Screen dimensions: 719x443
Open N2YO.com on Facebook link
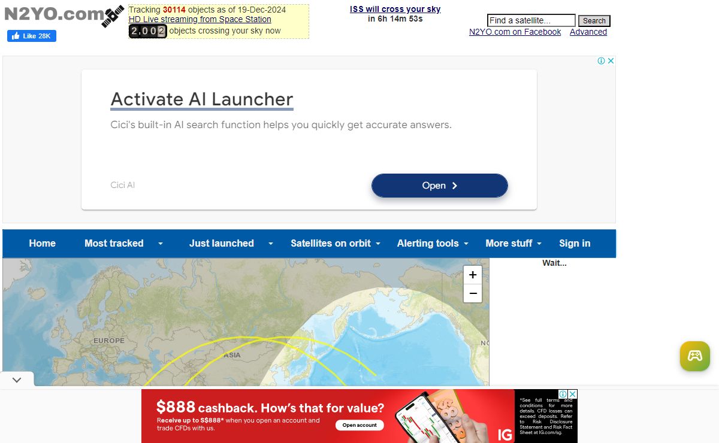515,32
